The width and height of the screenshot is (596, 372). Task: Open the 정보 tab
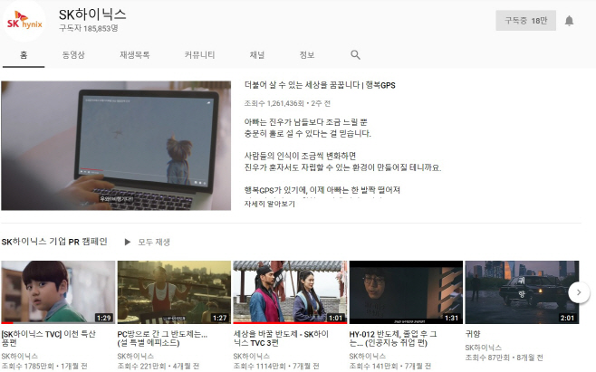(307, 55)
